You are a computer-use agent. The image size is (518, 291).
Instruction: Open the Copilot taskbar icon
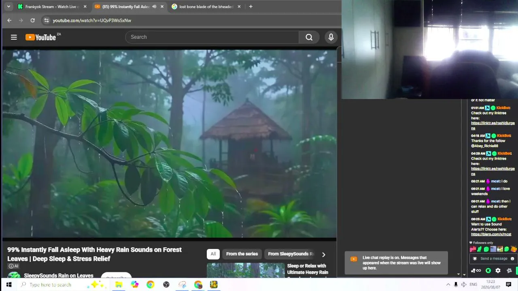coord(135,285)
